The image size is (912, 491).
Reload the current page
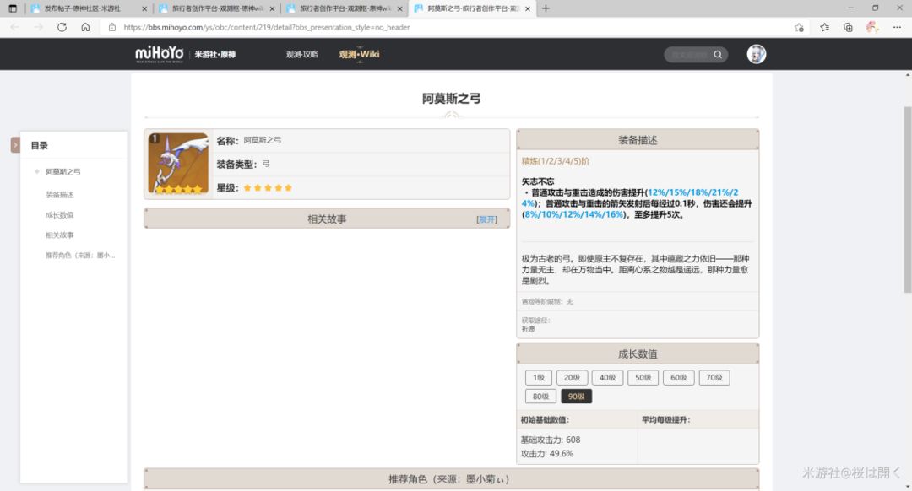tap(62, 27)
